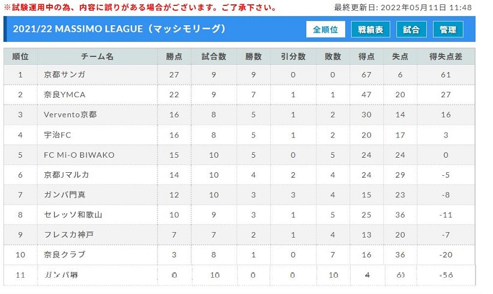Click the ガンバ門真 team name

pos(64,195)
